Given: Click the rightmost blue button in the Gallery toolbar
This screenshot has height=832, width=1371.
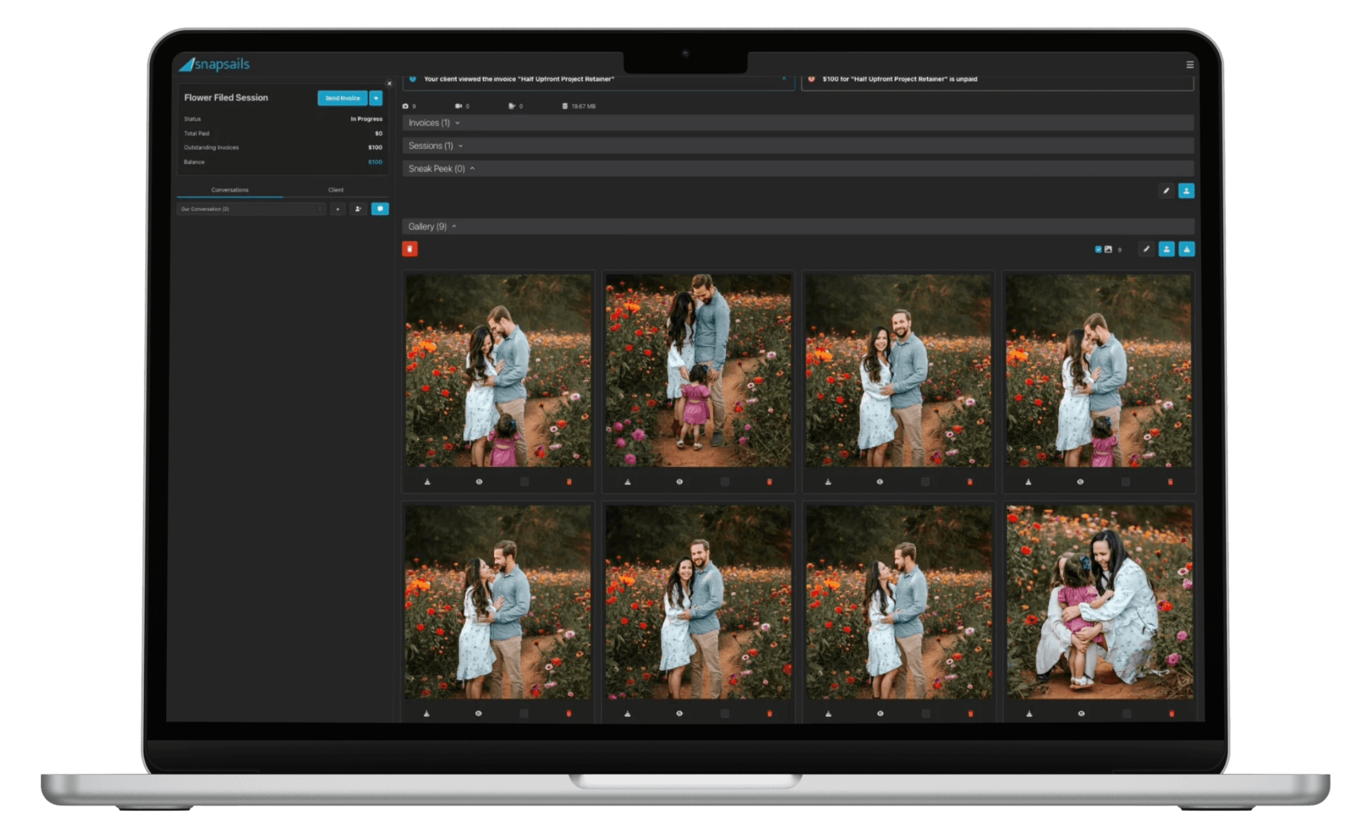Looking at the screenshot, I should 1186,249.
